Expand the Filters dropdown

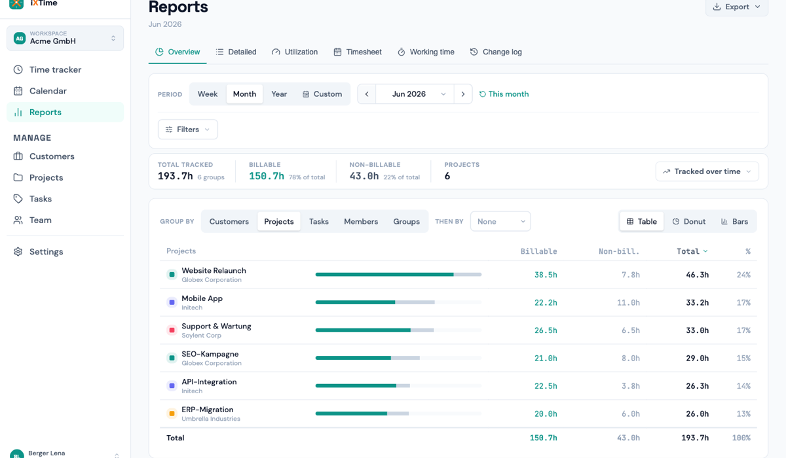pyautogui.click(x=188, y=130)
